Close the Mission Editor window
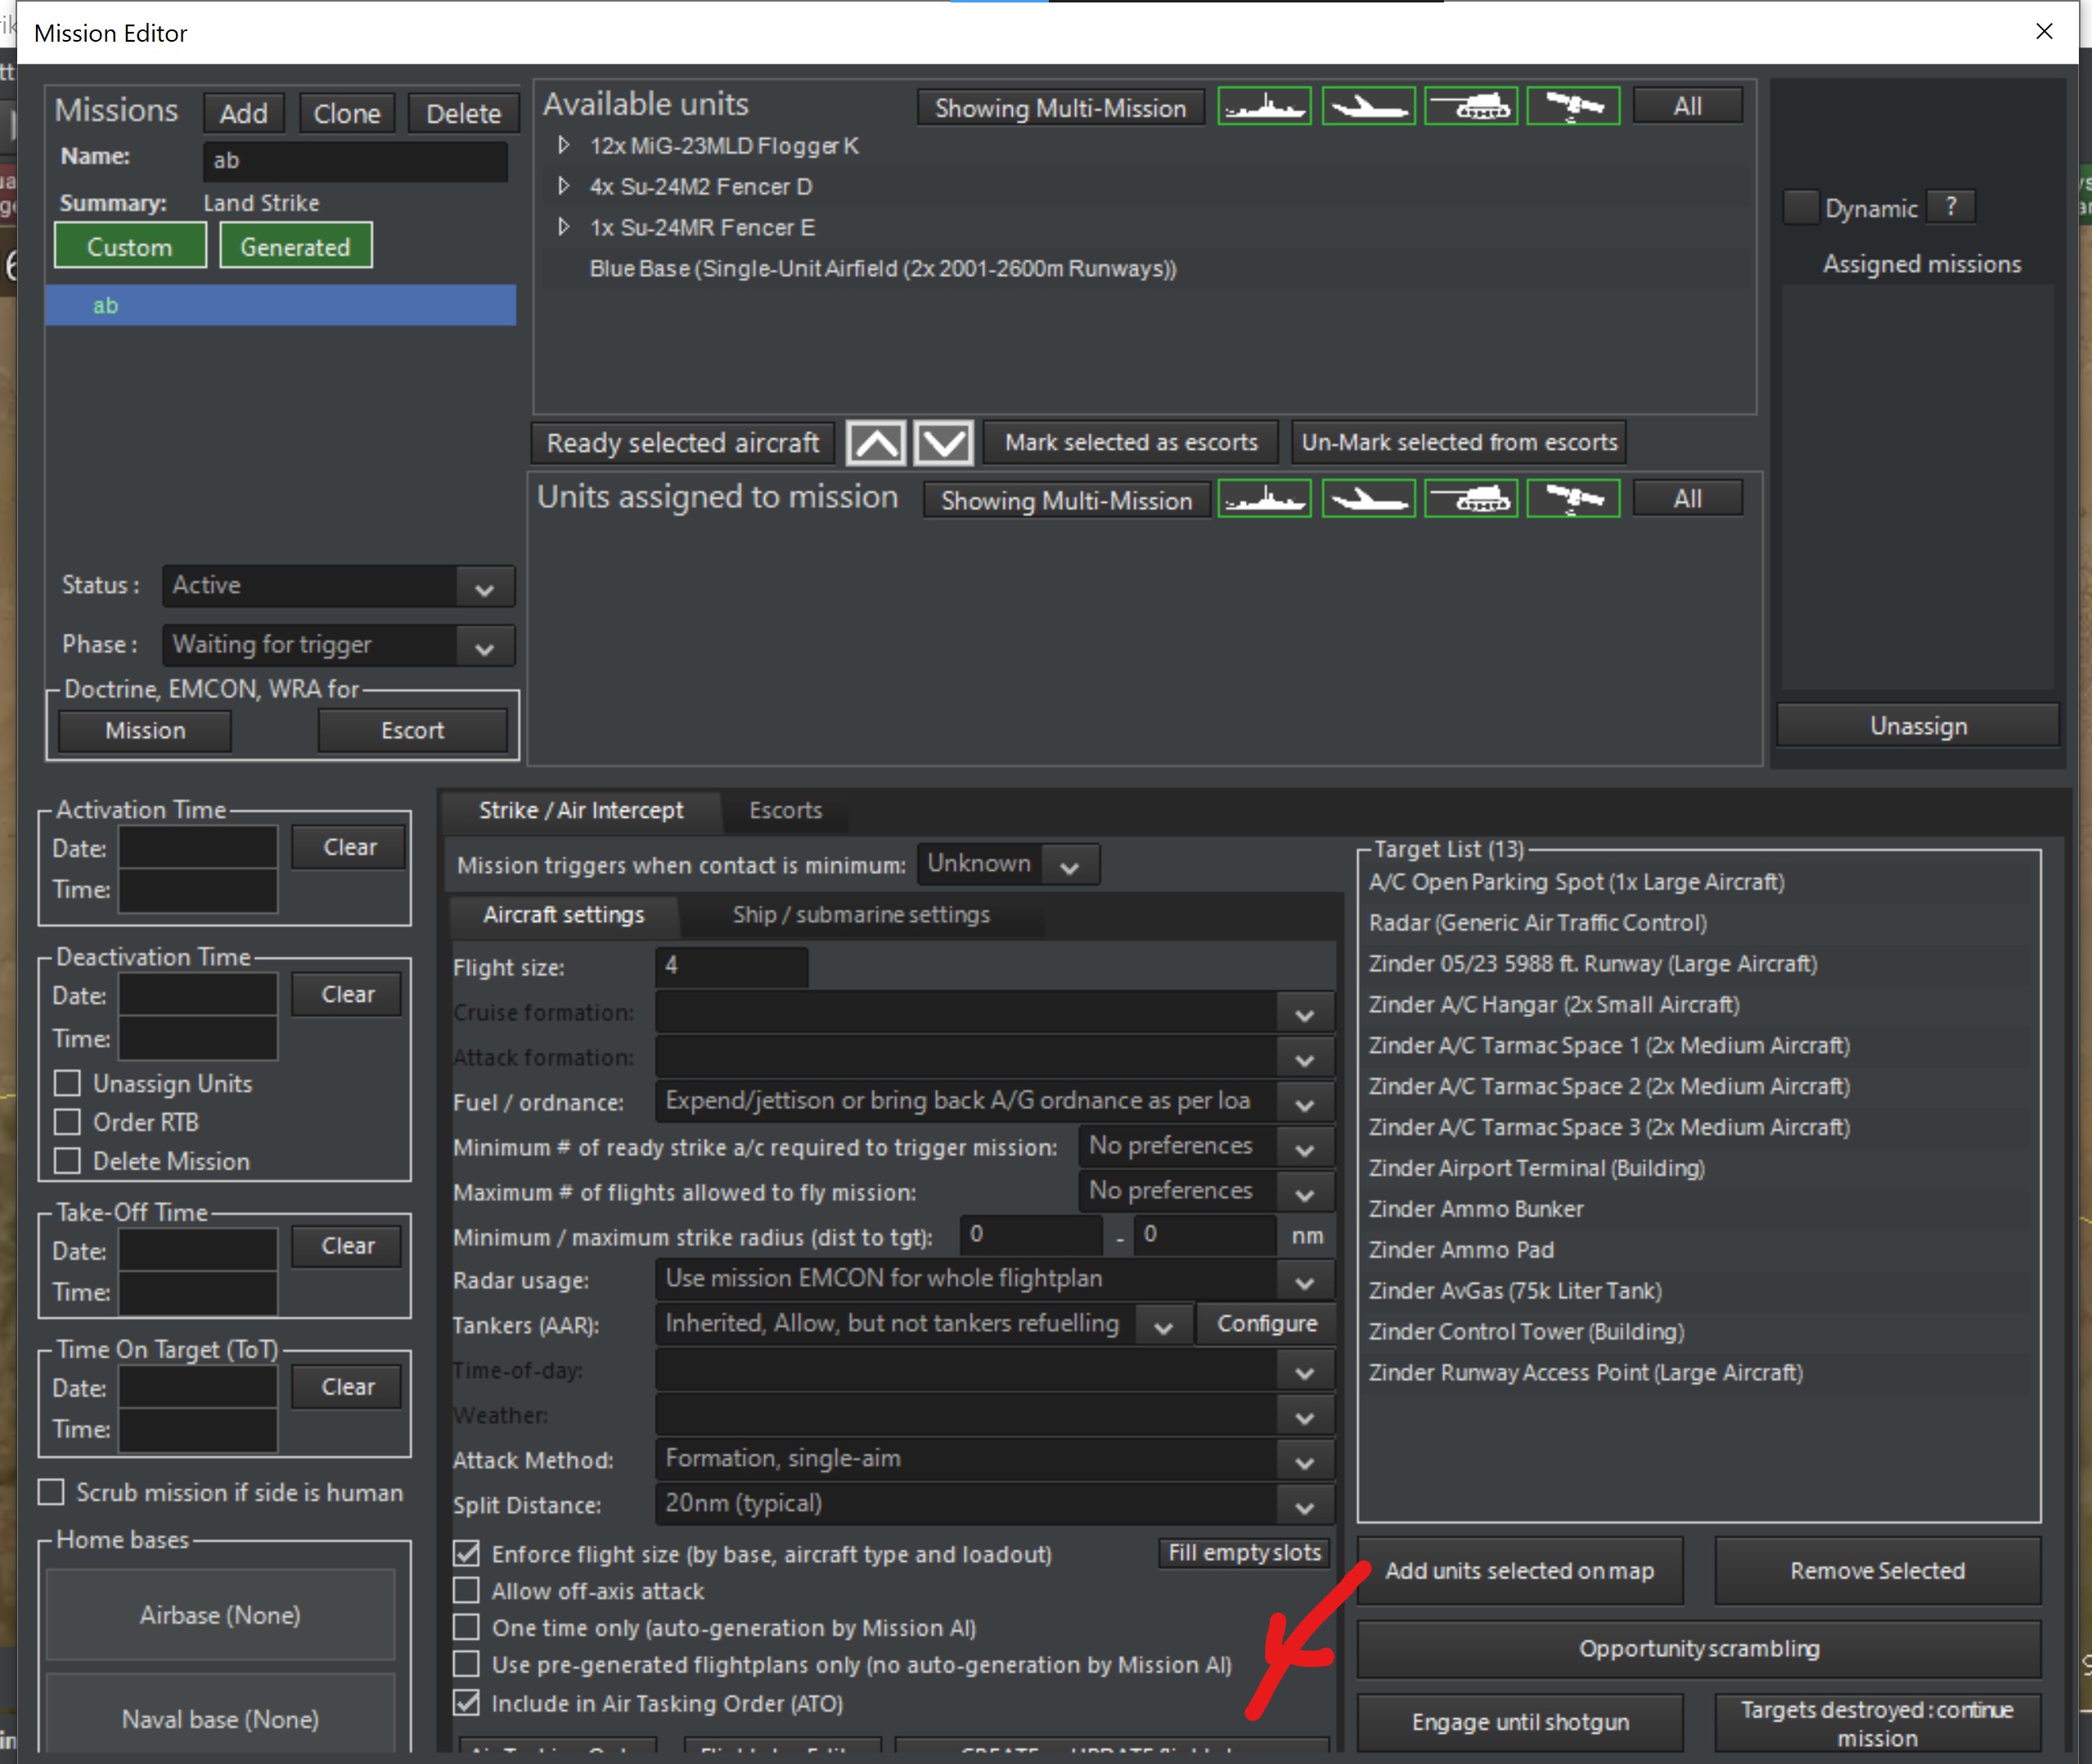 pos(2044,32)
